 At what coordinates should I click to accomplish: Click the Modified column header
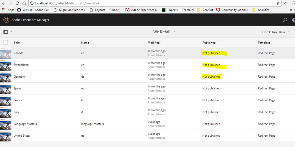tap(154, 43)
